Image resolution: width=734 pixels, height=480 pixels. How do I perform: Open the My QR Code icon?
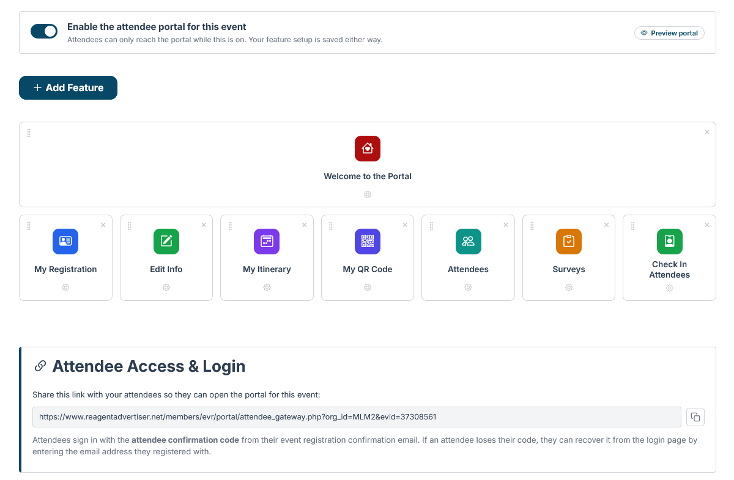coord(368,242)
